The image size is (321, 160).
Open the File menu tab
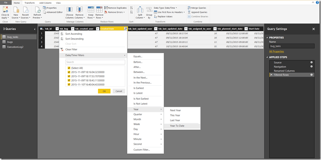(6, 3)
